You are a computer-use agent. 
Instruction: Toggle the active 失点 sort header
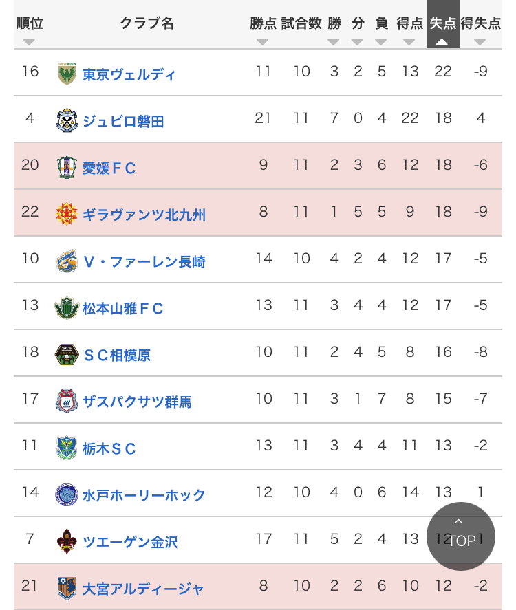pyautogui.click(x=442, y=31)
